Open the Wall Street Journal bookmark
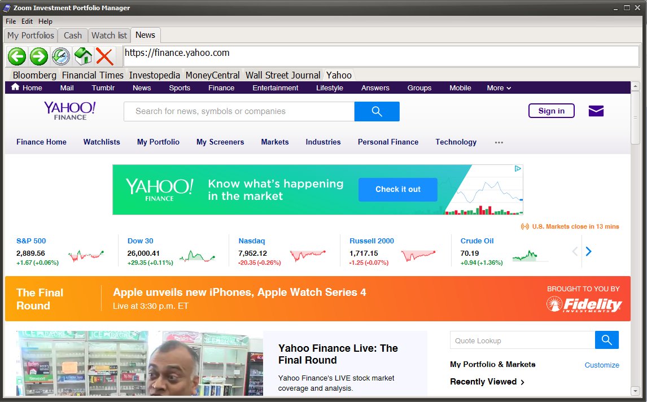 tap(283, 75)
